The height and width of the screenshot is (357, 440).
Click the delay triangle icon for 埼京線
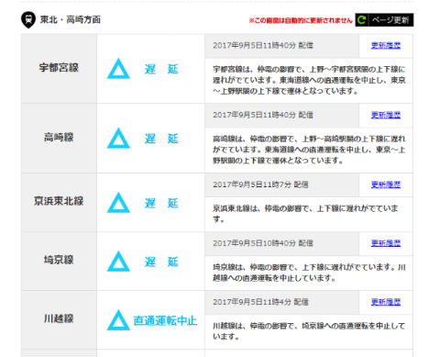click(x=118, y=262)
